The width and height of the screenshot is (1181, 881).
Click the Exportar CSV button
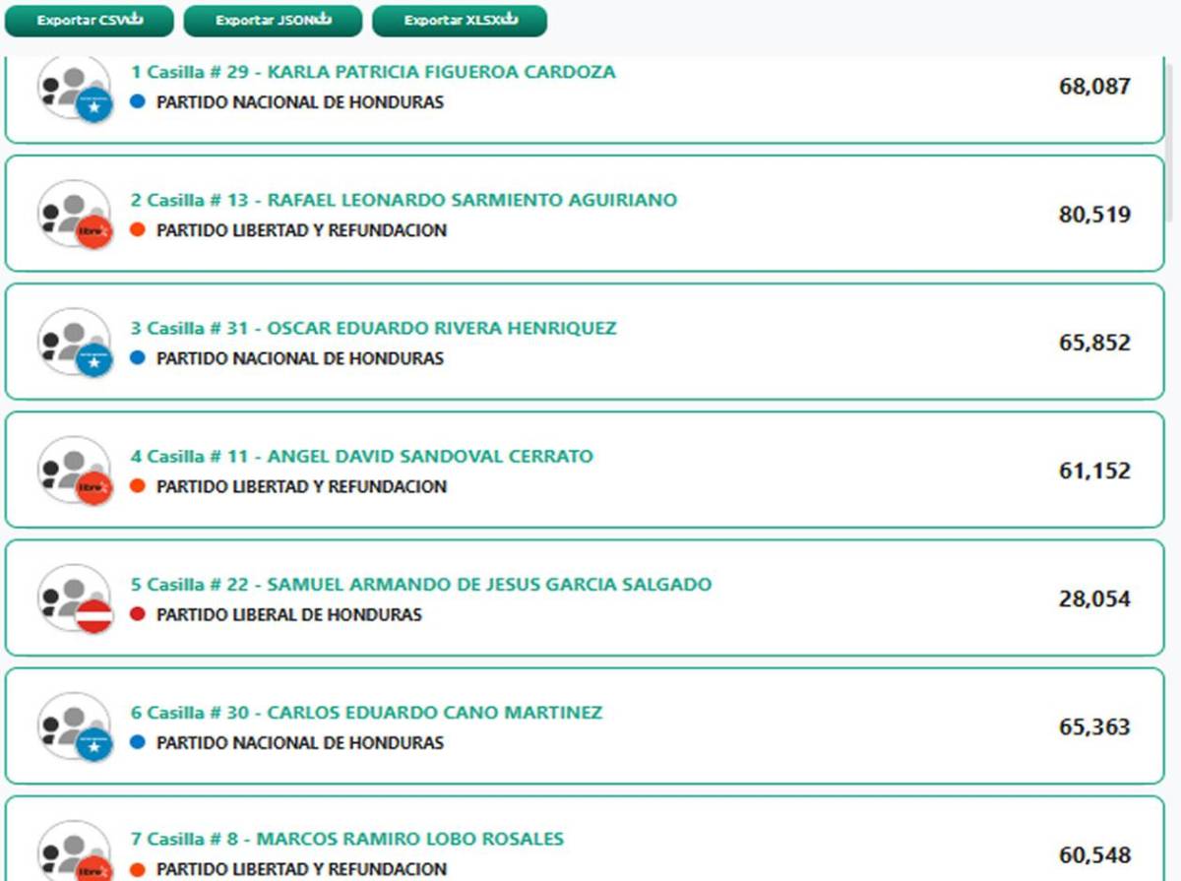[90, 21]
